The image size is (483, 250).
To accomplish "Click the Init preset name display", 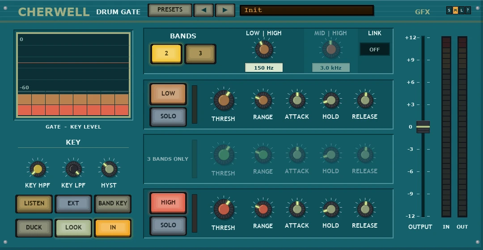I will pyautogui.click(x=307, y=10).
